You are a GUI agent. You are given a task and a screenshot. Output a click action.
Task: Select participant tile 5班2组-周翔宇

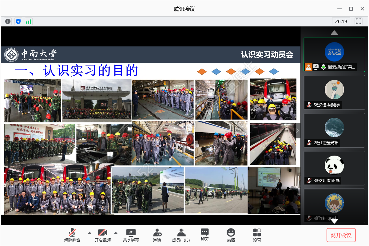[334, 93]
